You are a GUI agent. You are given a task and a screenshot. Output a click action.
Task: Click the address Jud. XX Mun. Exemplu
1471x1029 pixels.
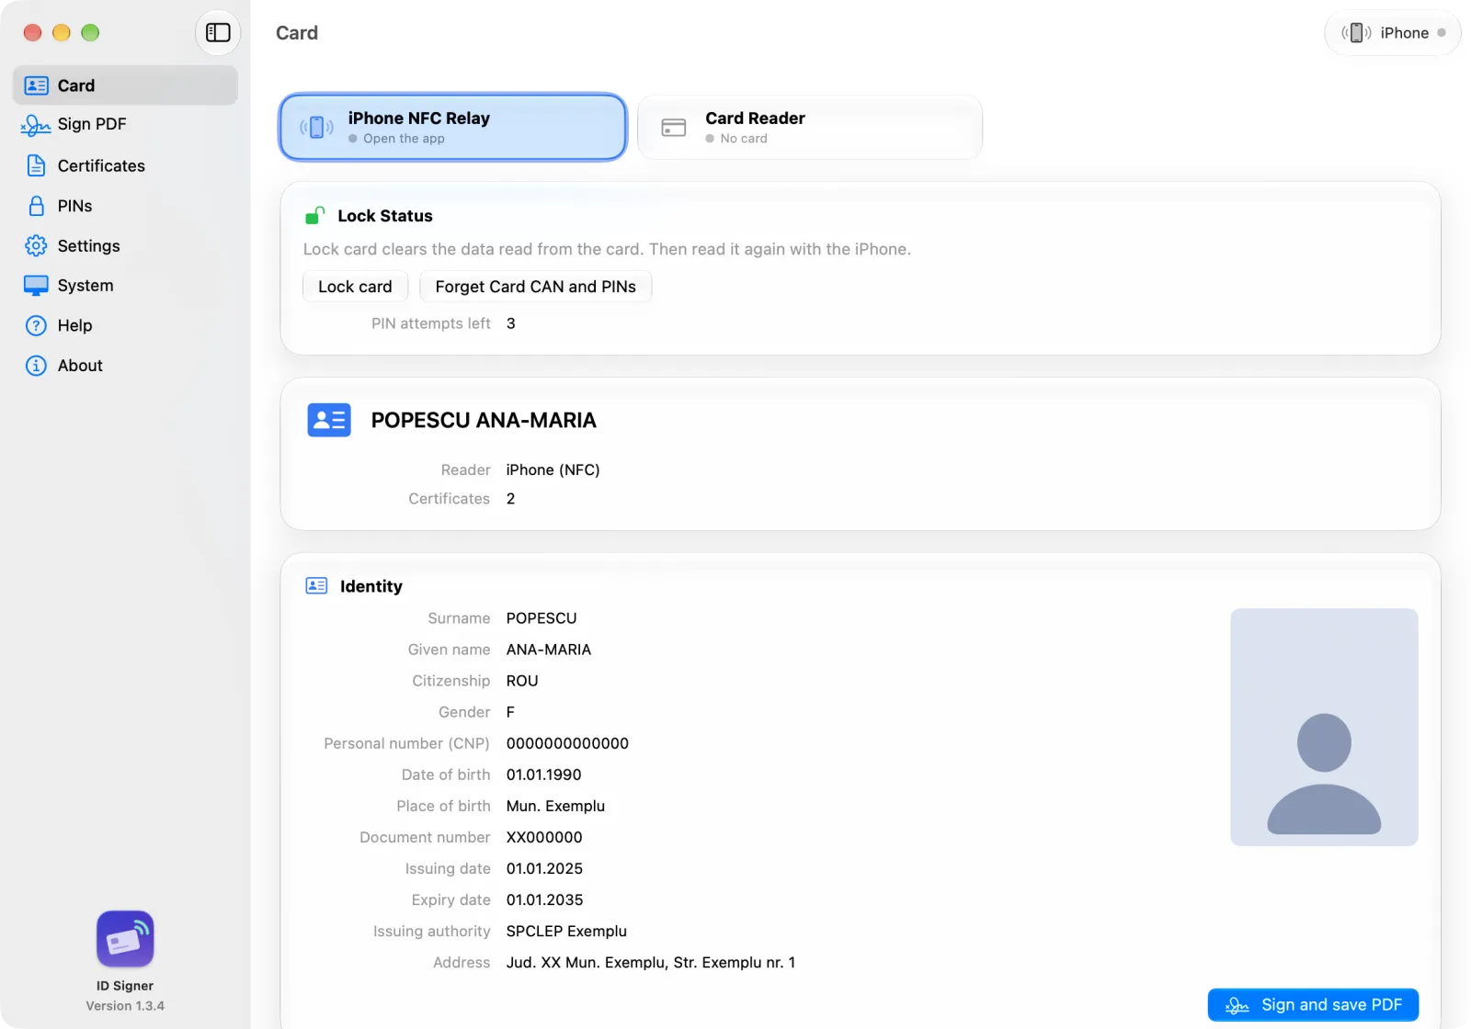click(x=651, y=962)
